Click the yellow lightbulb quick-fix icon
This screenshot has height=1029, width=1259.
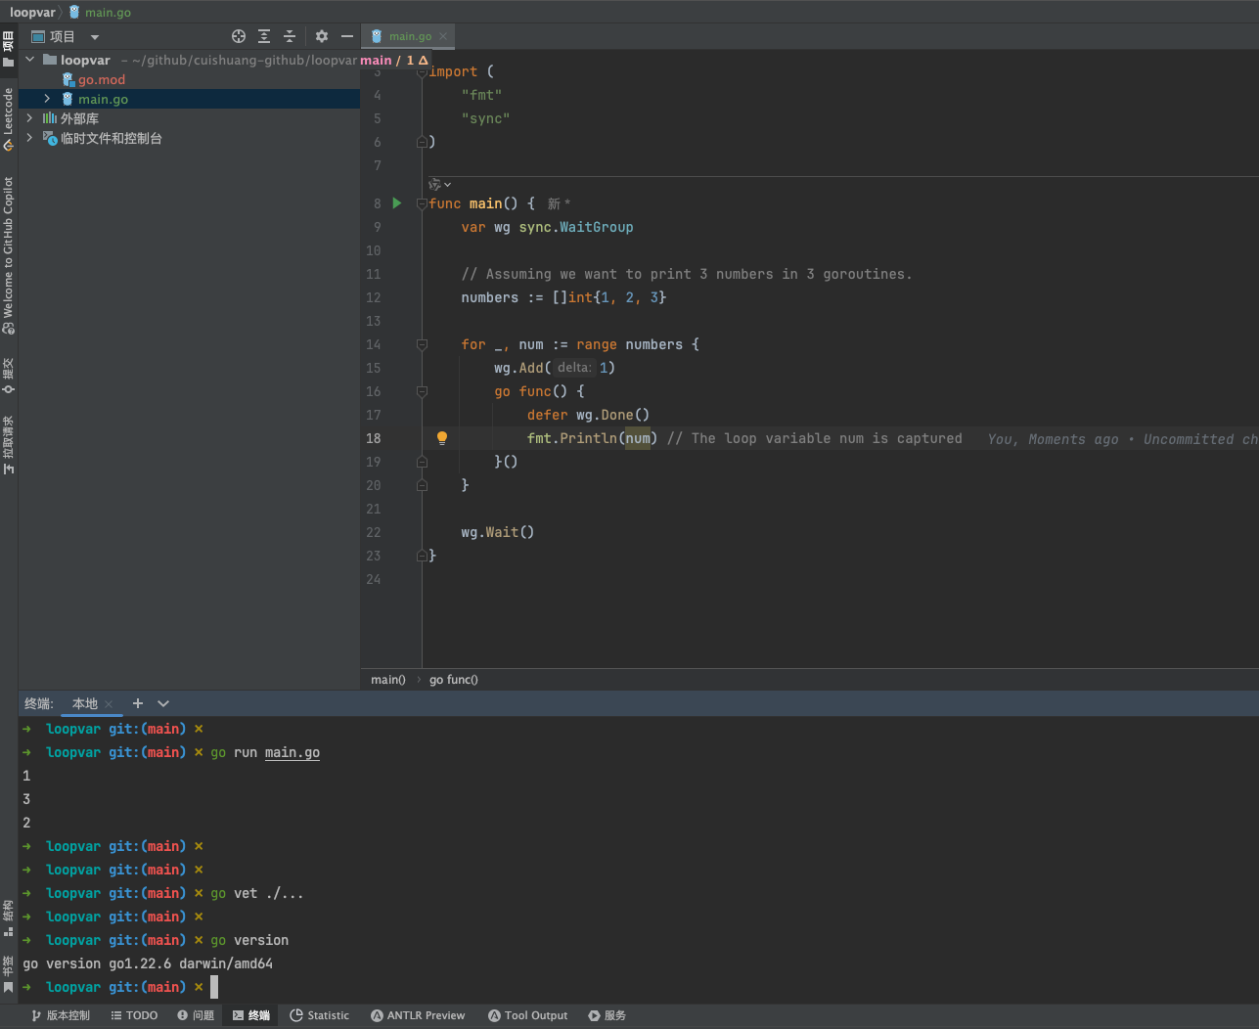[x=442, y=438]
